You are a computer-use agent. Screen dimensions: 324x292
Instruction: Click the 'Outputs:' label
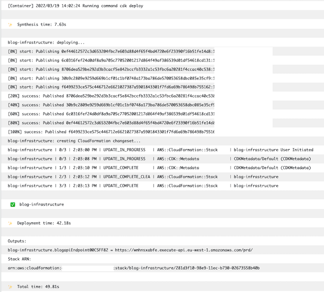pyautogui.click(x=17, y=241)
